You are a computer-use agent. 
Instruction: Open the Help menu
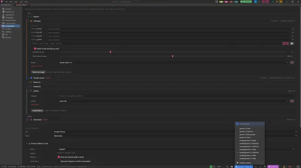pyautogui.click(x=26, y=1)
